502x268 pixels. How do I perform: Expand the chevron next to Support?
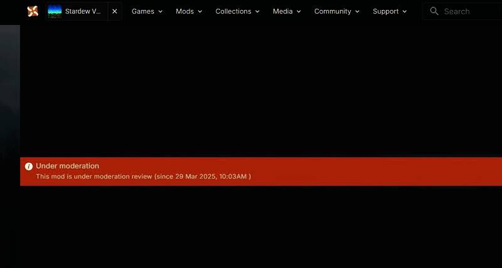tap(404, 11)
